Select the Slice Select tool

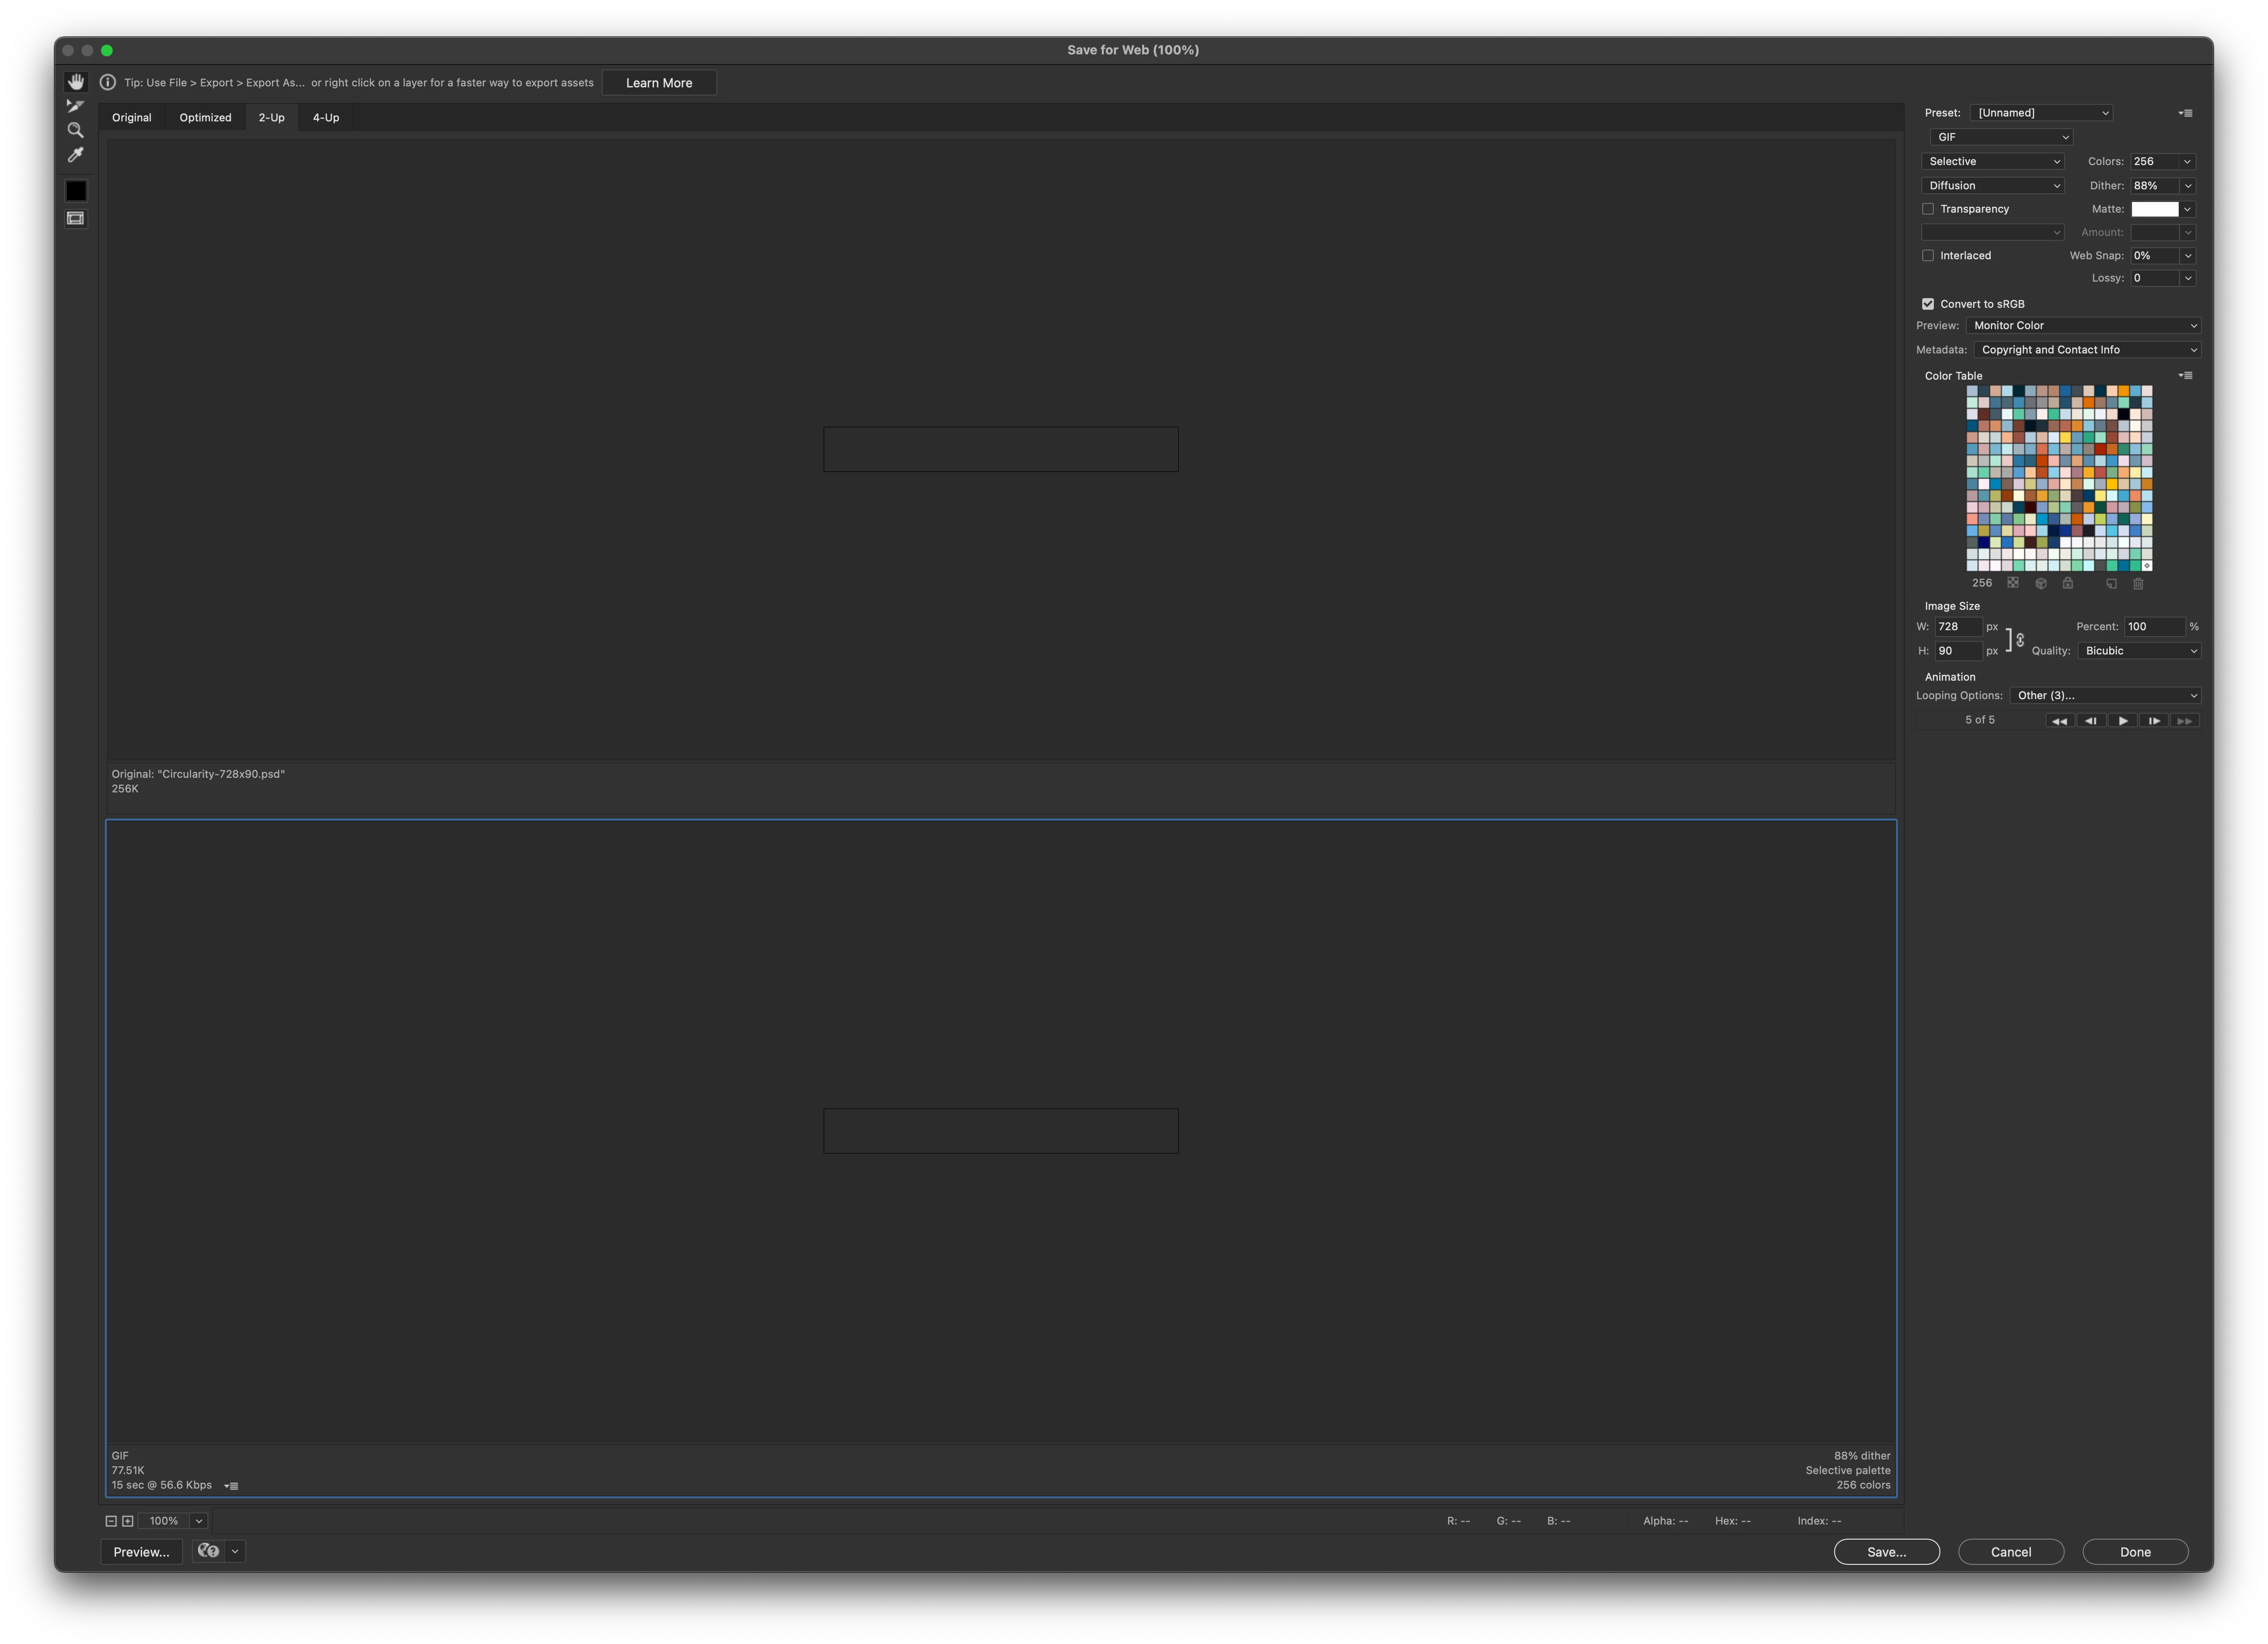[x=75, y=105]
